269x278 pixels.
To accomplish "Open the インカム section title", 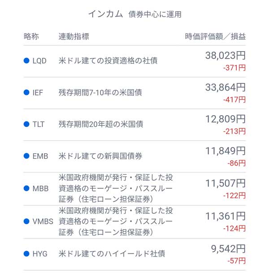I will point(105,14).
